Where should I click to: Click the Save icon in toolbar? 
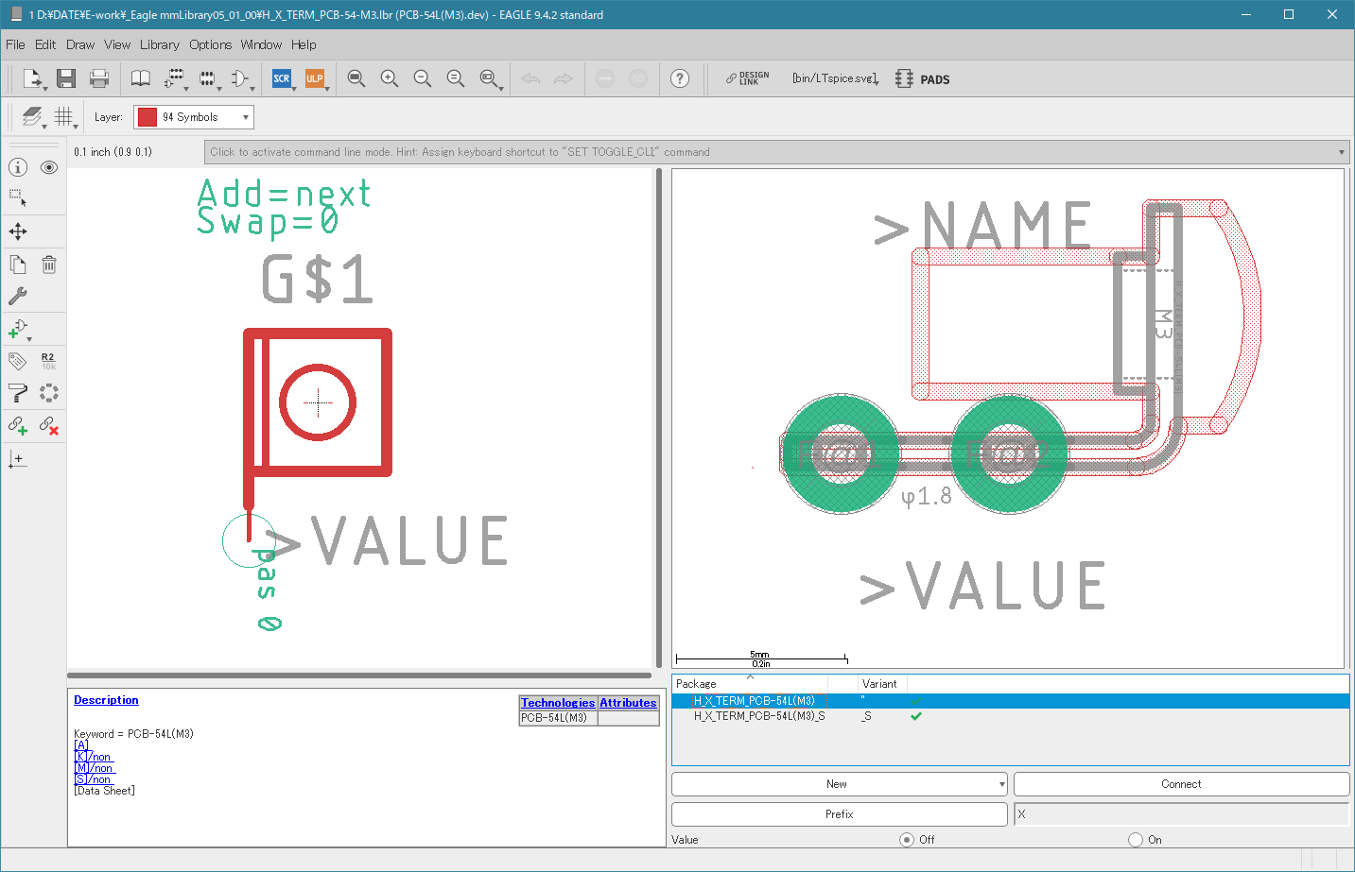(65, 78)
